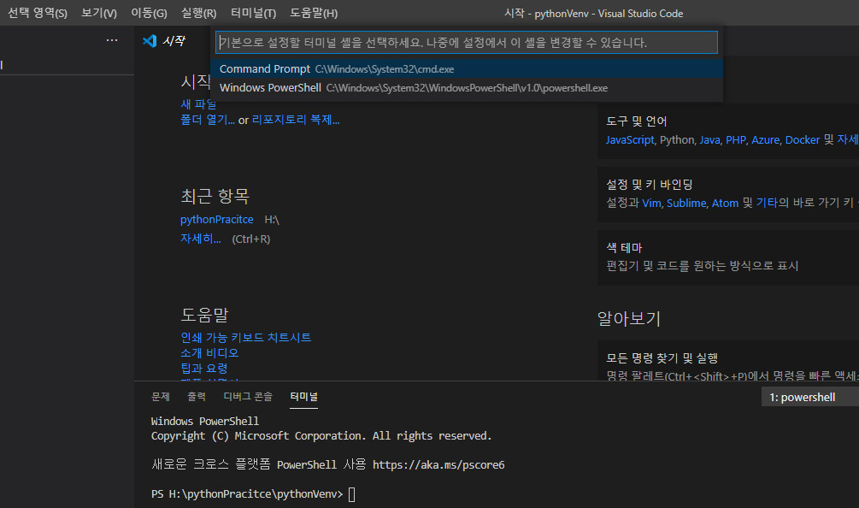Choose Command Prompt cmd.exe option

[x=467, y=69]
